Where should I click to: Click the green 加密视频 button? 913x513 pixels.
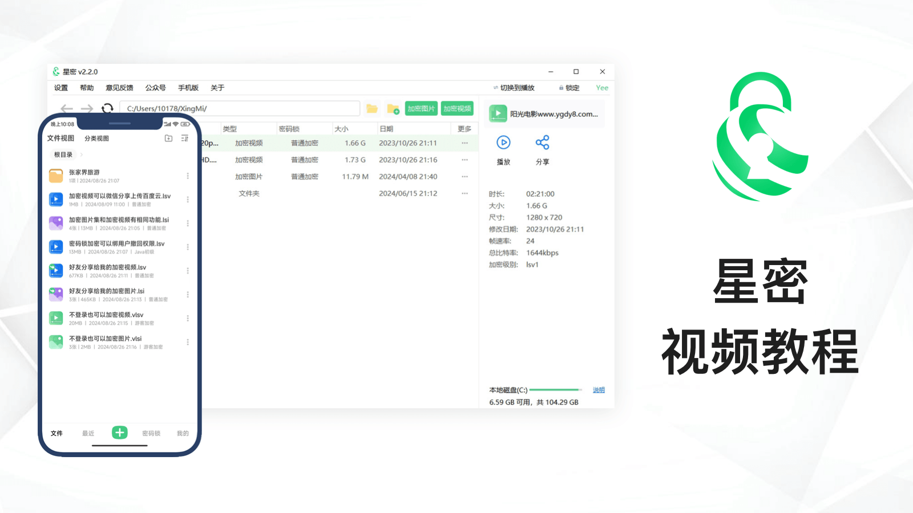457,108
